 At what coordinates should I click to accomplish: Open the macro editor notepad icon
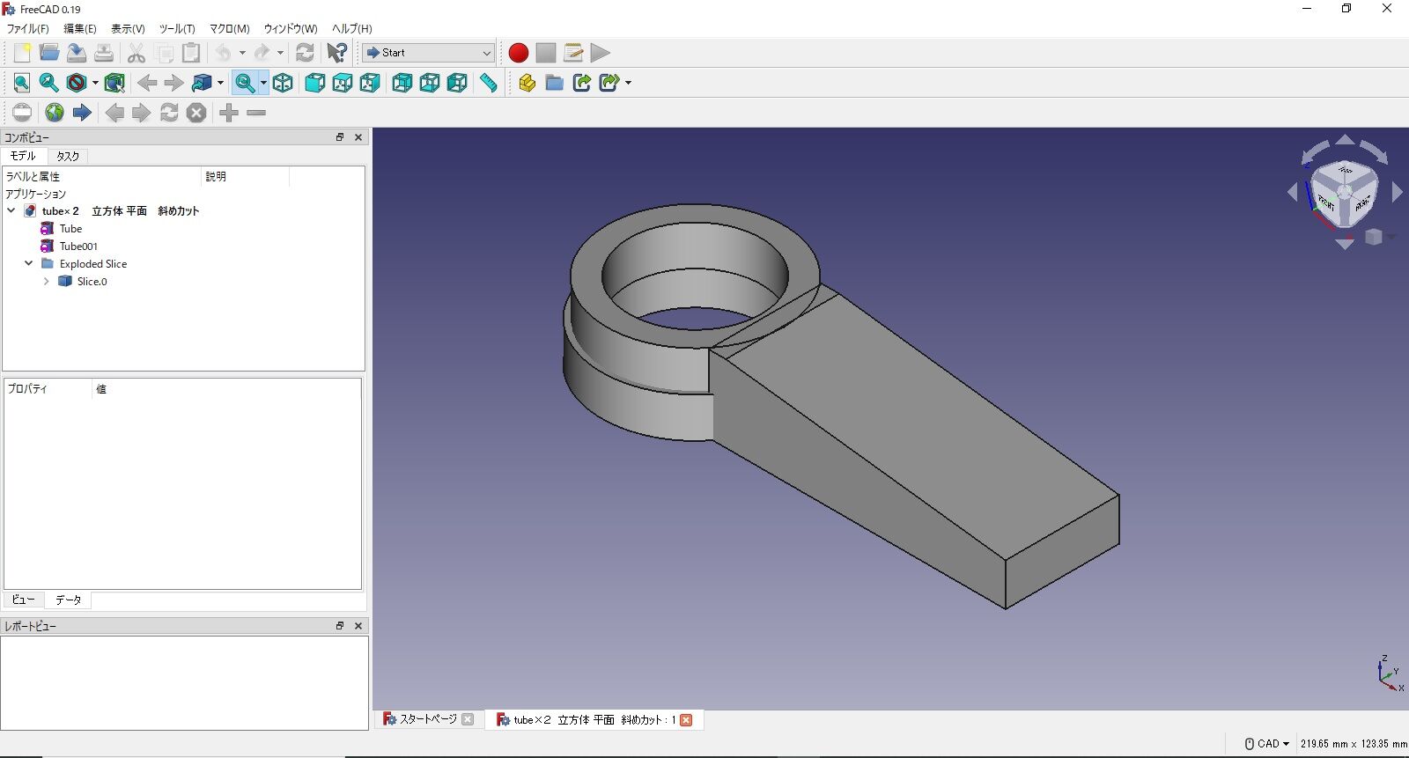click(x=573, y=53)
